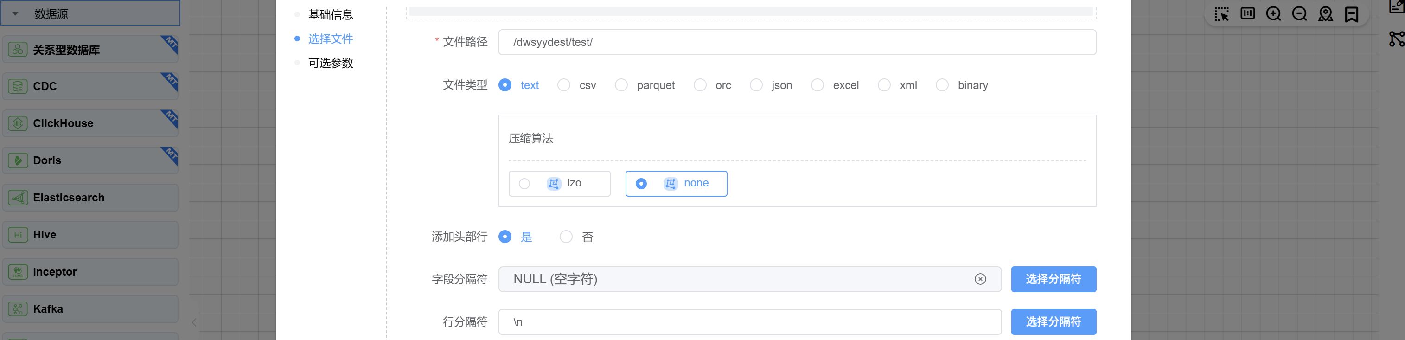1405x340 pixels.
Task: Select csv as the file type
Action: point(564,85)
